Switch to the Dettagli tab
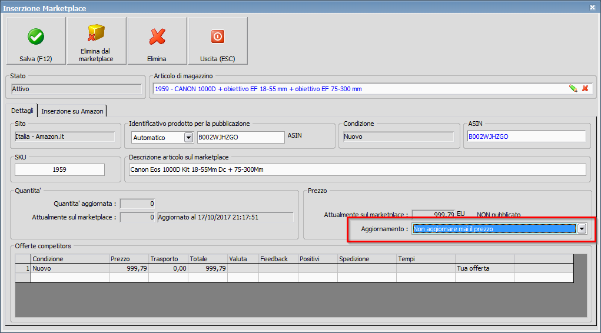Image resolution: width=601 pixels, height=333 pixels. click(x=22, y=111)
